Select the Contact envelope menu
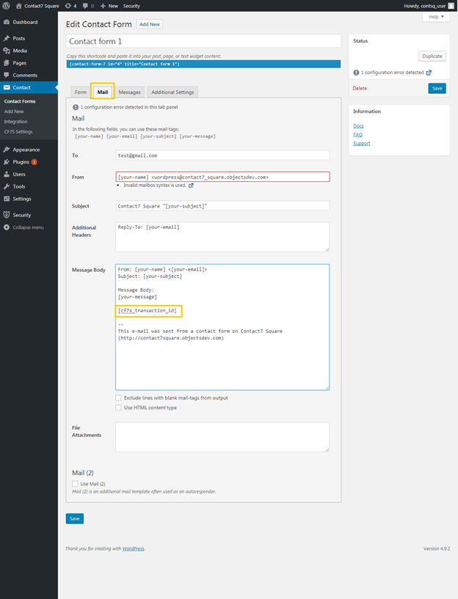This screenshot has height=599, width=458. pos(29,87)
